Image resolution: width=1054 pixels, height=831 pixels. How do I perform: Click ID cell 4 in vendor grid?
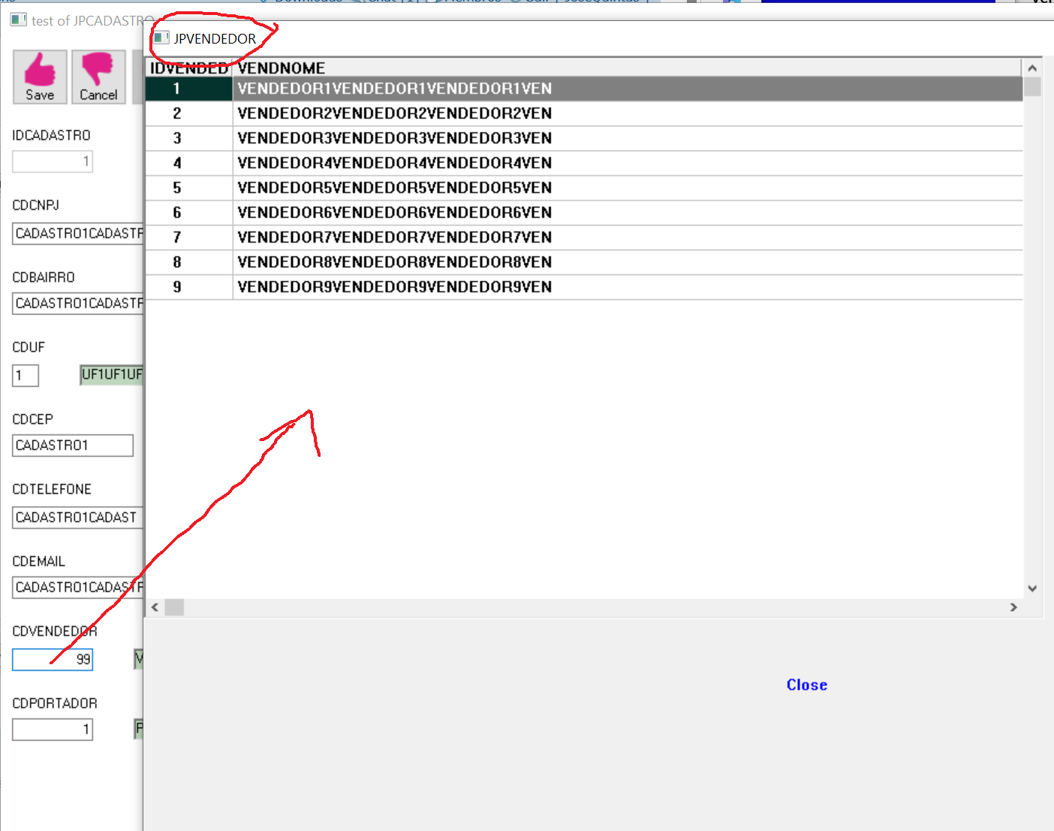coord(189,163)
